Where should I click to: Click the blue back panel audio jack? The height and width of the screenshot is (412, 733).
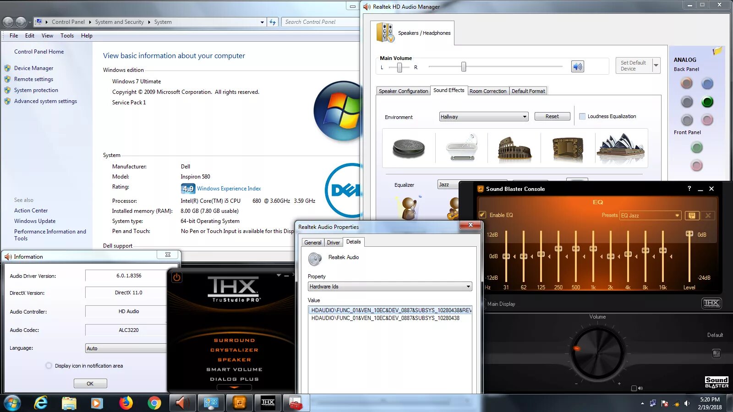(x=707, y=84)
